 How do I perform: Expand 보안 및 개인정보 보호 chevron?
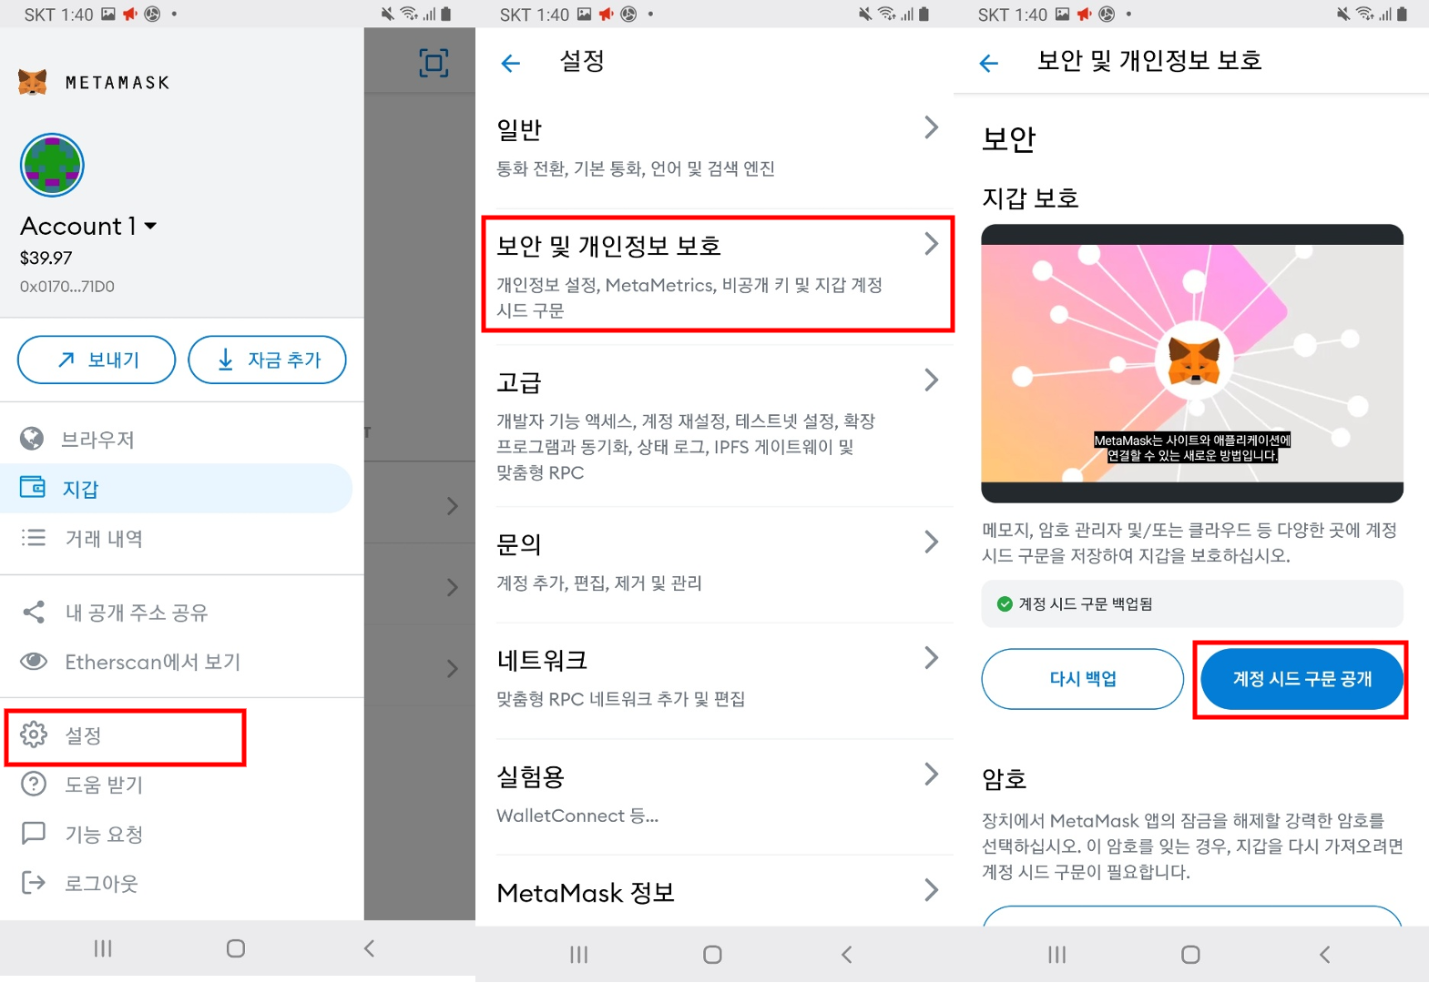click(x=931, y=244)
